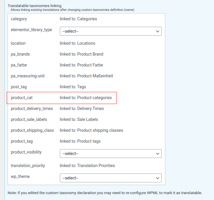Screen dimensions: 214x200
Task: Open the wp_theme select dropdown
Action: 111,178
